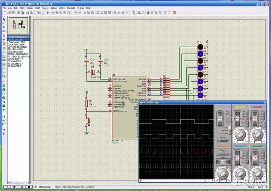
Task: Select the Junction dot tool
Action: pos(4,27)
